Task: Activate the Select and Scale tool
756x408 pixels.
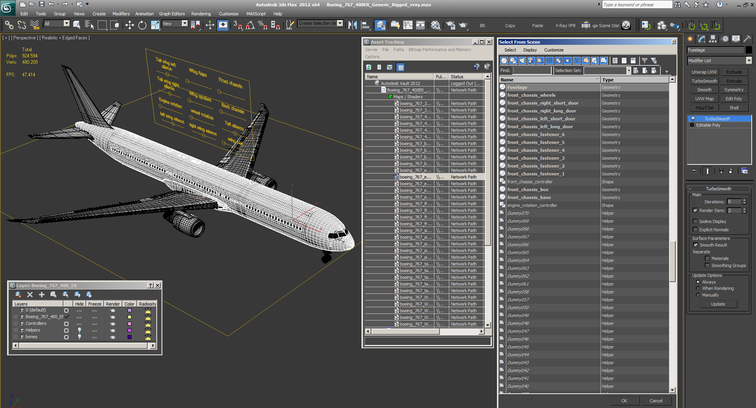Action: click(155, 25)
